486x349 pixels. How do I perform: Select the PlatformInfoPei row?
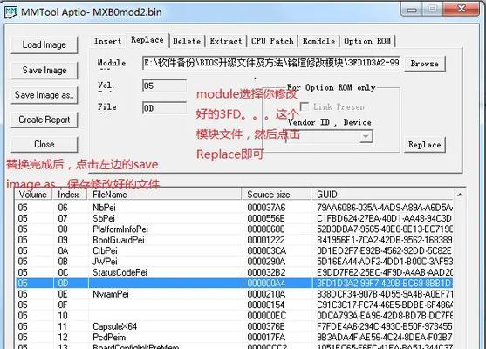234,229
